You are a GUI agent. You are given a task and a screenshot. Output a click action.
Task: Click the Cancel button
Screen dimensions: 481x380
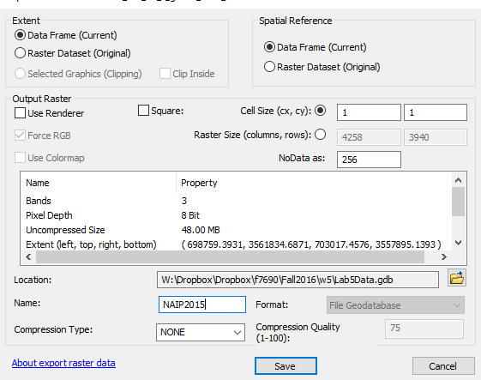pos(443,366)
